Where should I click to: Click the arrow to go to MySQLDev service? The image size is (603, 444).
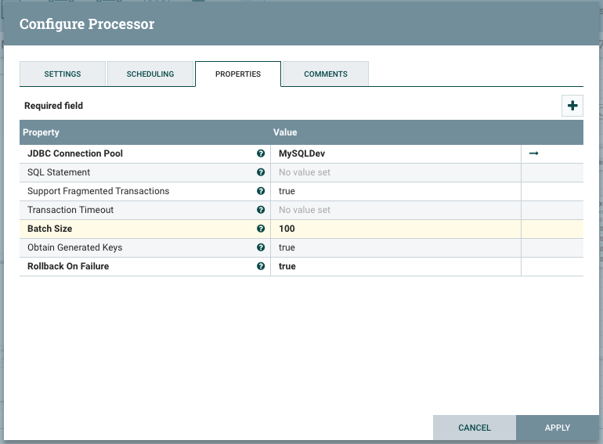click(x=534, y=153)
